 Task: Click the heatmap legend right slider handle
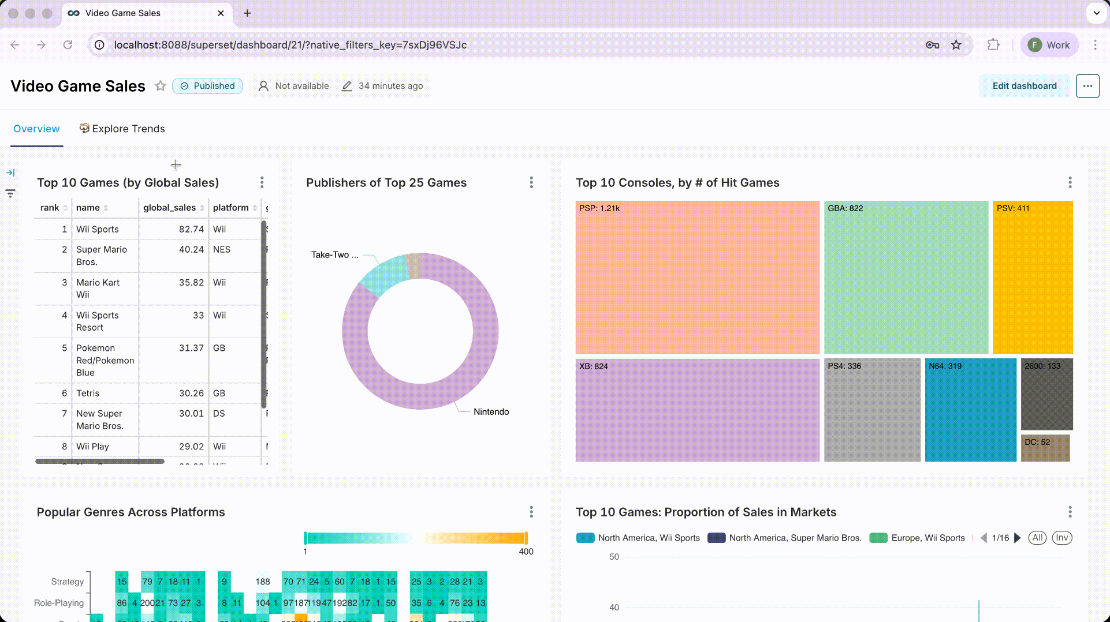(526, 538)
